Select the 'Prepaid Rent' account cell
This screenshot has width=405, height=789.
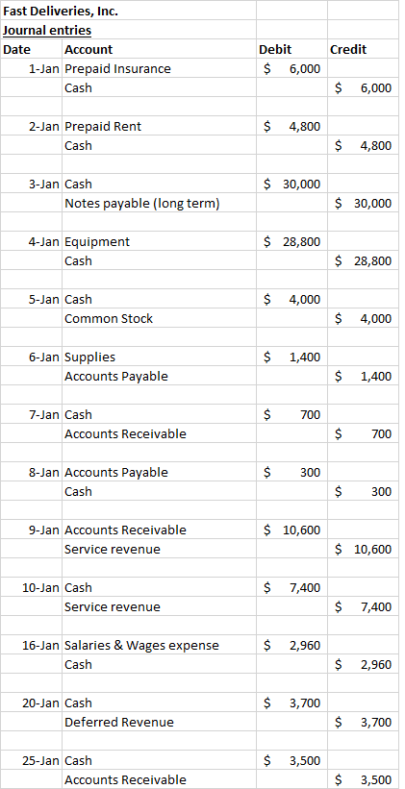(159, 126)
